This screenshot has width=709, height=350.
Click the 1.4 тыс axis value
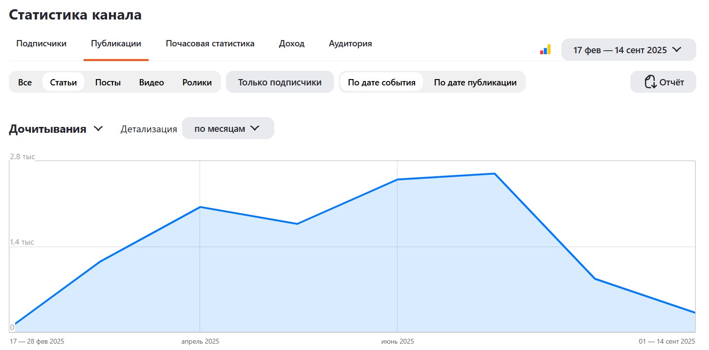coord(22,242)
